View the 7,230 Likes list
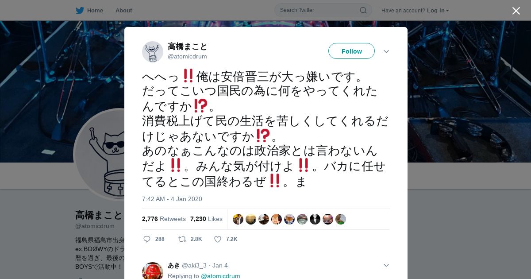531x279 pixels. click(206, 219)
